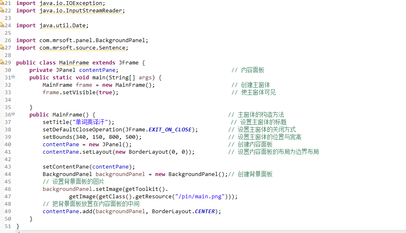406x233 pixels.
Task: Click JFrame in the class declaration
Action: click(x=129, y=63)
